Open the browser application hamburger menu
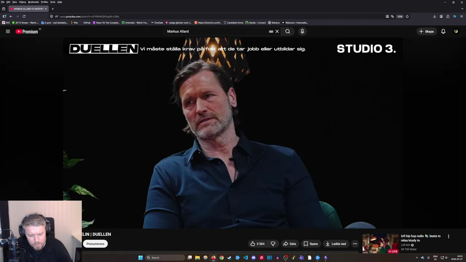 [x=462, y=16]
